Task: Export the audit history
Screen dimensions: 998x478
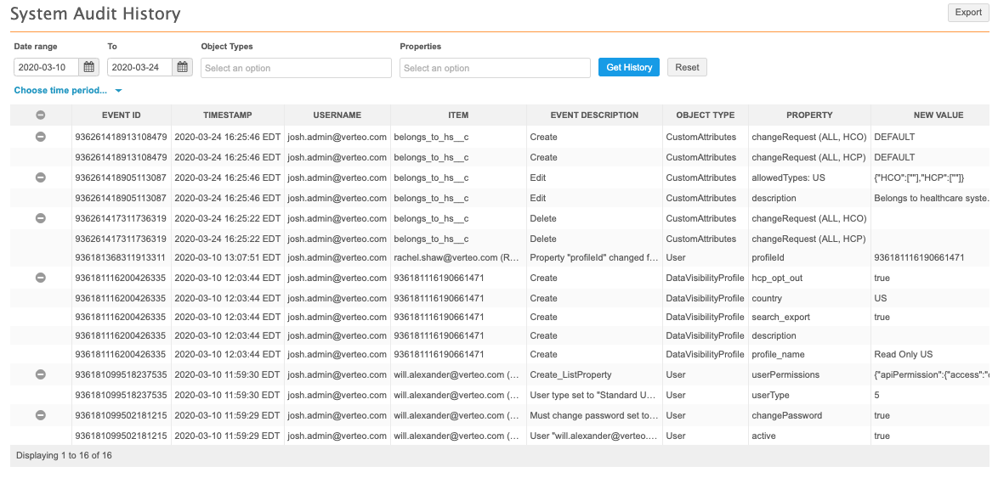Action: [968, 13]
